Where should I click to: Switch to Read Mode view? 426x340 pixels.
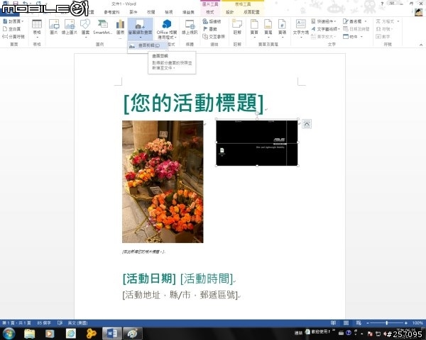coord(333,323)
